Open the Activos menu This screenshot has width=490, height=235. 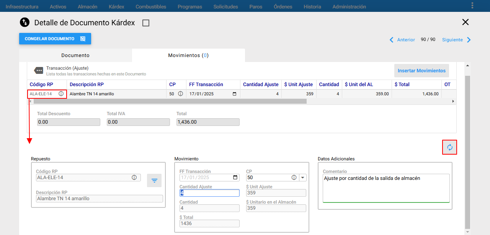(x=58, y=7)
